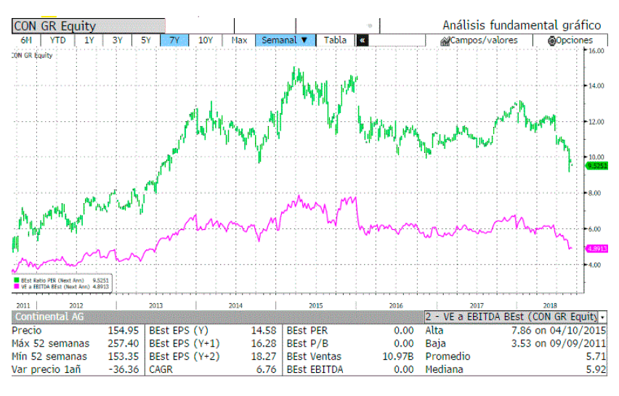Screen dimensions: 619x396
Task: Select the Max time range
Action: point(239,41)
